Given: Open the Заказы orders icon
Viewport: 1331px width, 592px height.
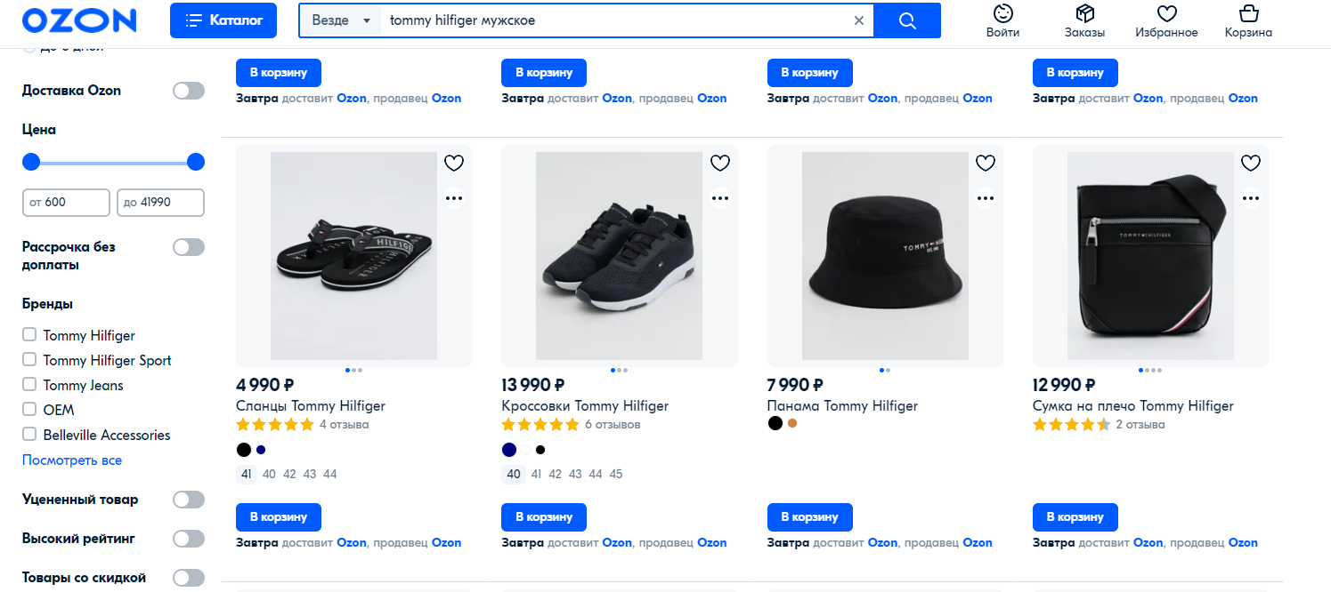Looking at the screenshot, I should point(1084,21).
